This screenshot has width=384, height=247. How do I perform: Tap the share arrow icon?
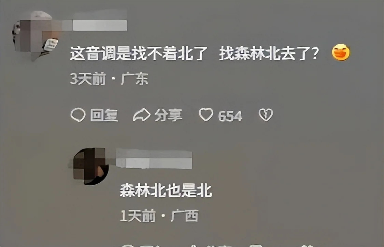(x=142, y=115)
